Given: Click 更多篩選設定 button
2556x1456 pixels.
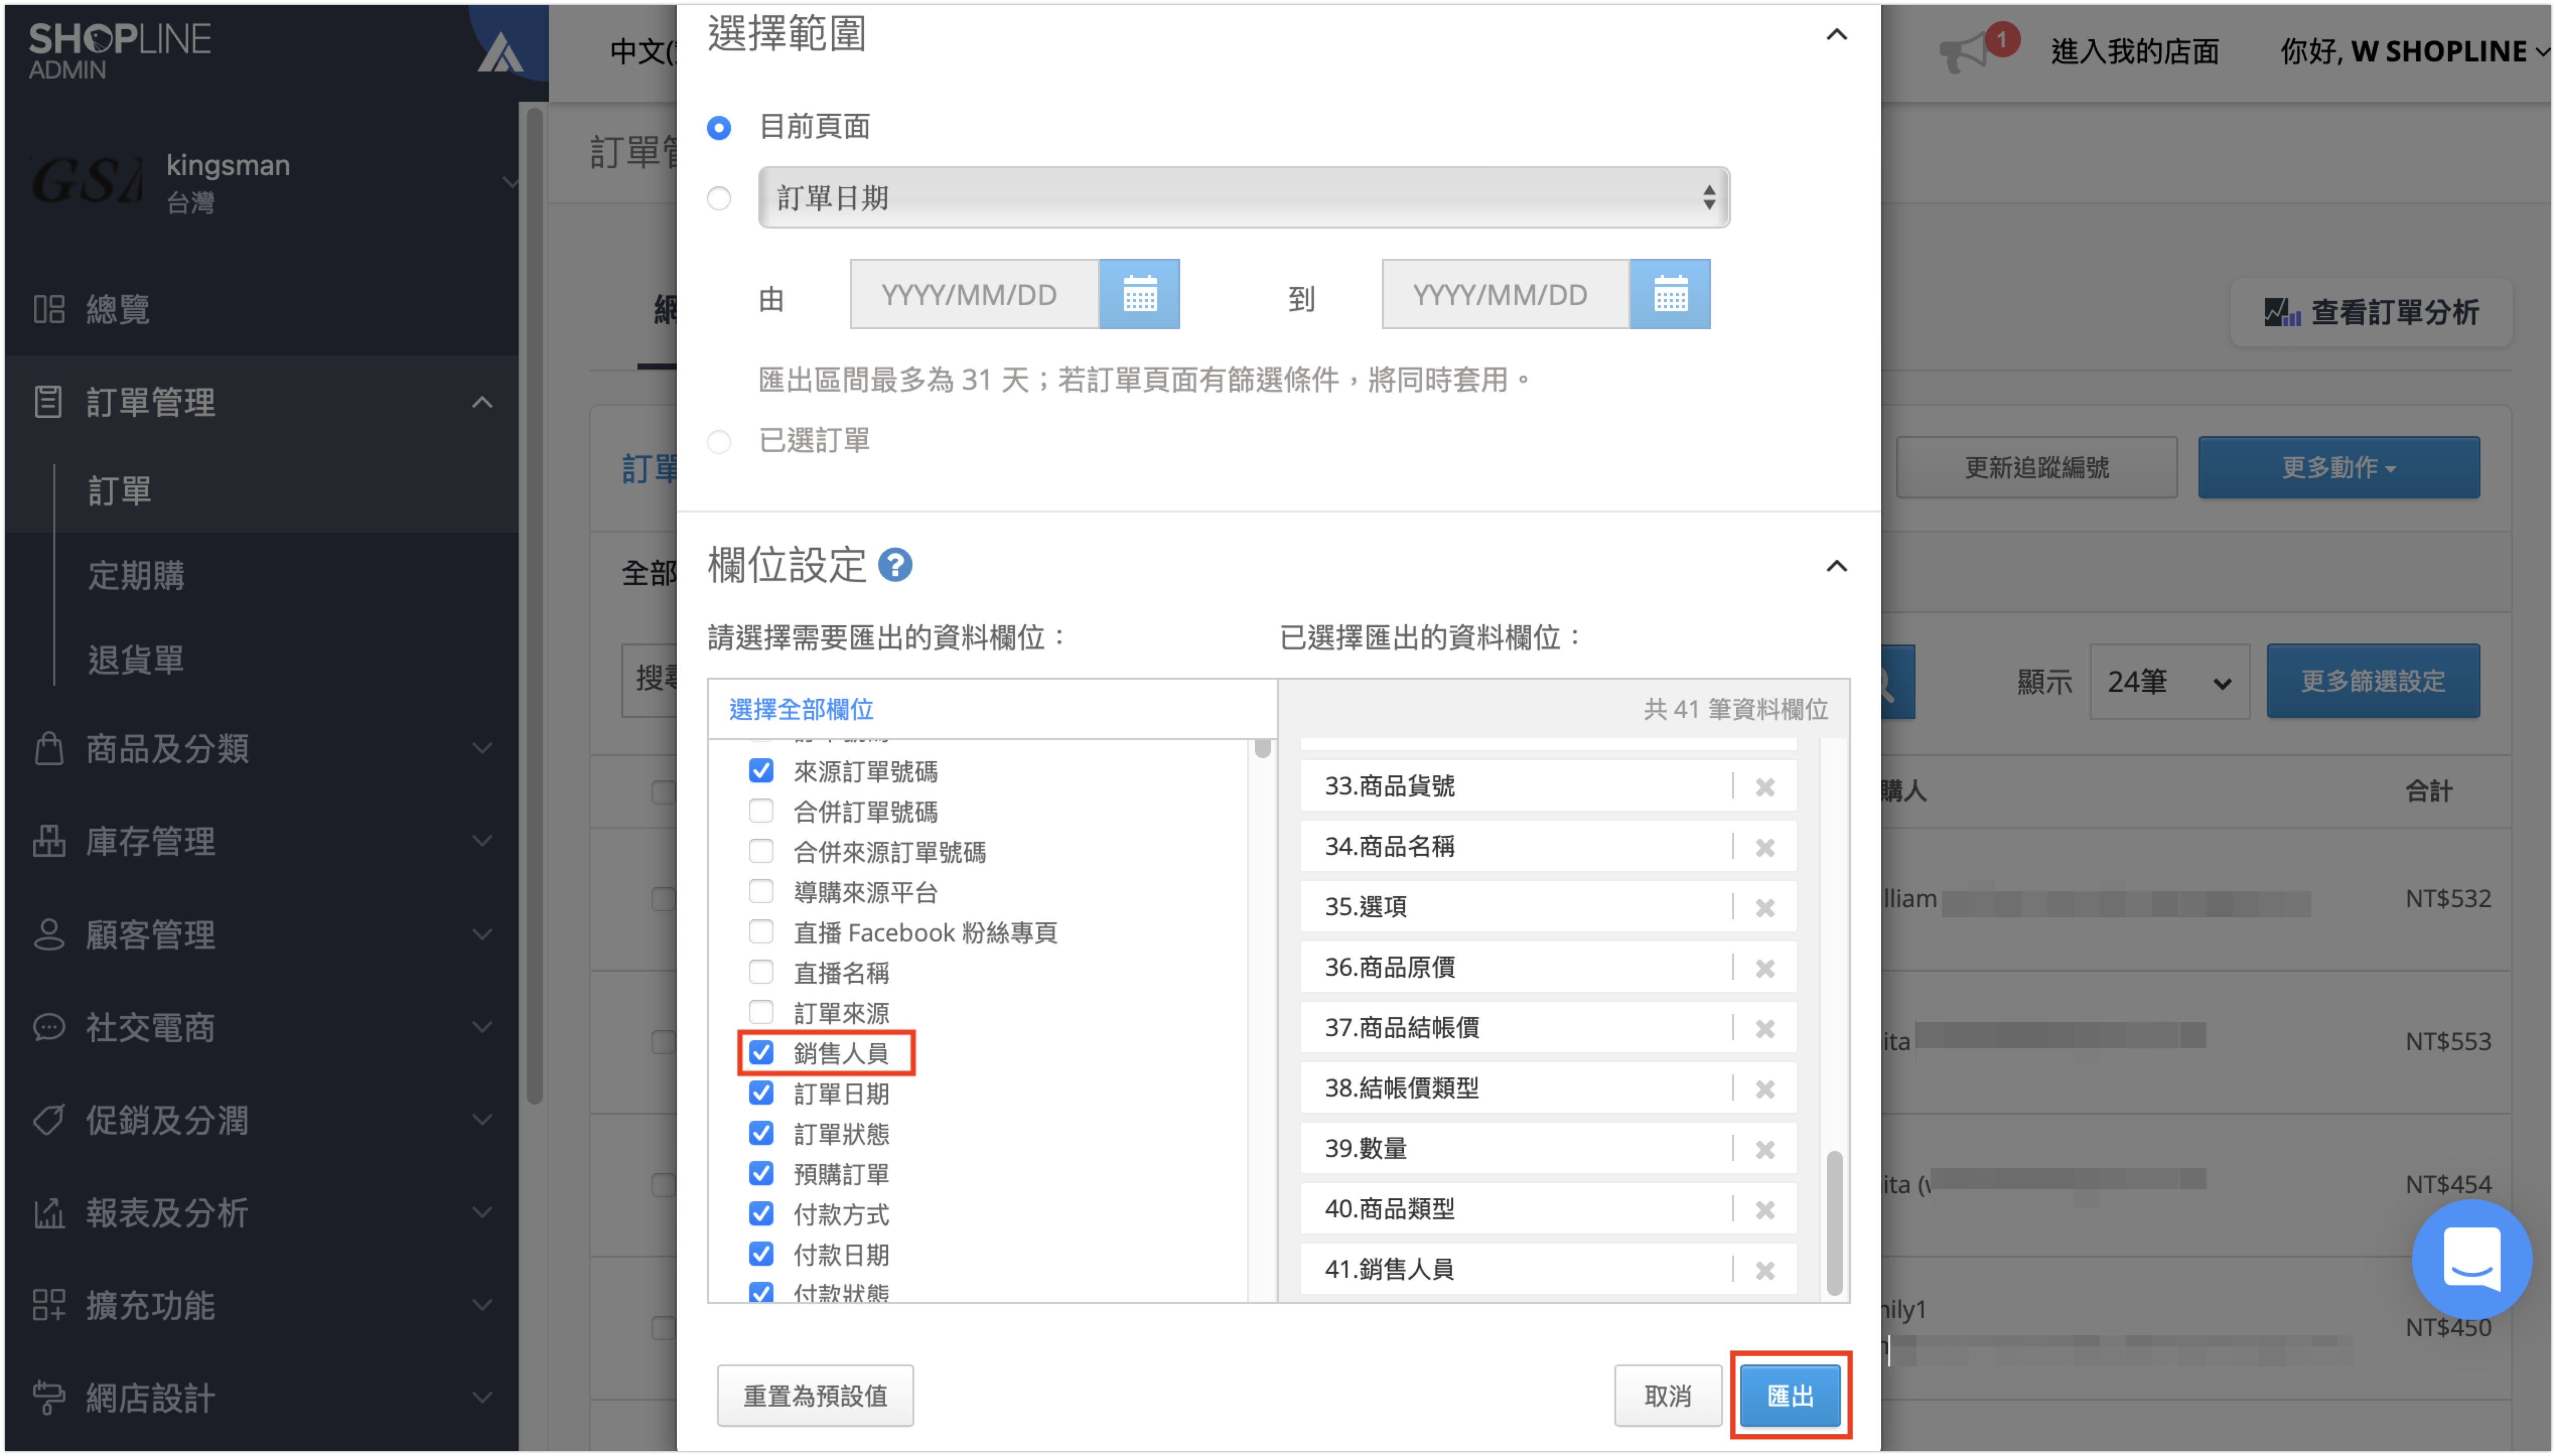Looking at the screenshot, I should (x=2372, y=681).
